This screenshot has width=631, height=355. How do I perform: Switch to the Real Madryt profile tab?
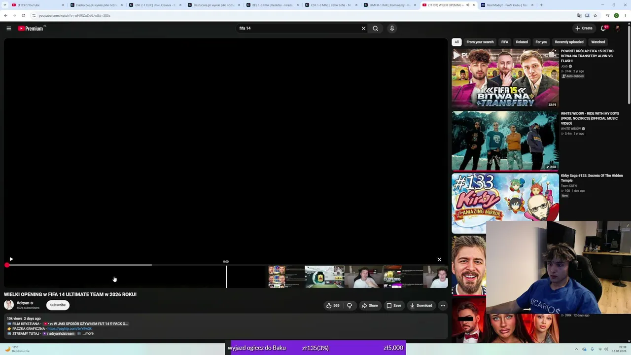(506, 5)
